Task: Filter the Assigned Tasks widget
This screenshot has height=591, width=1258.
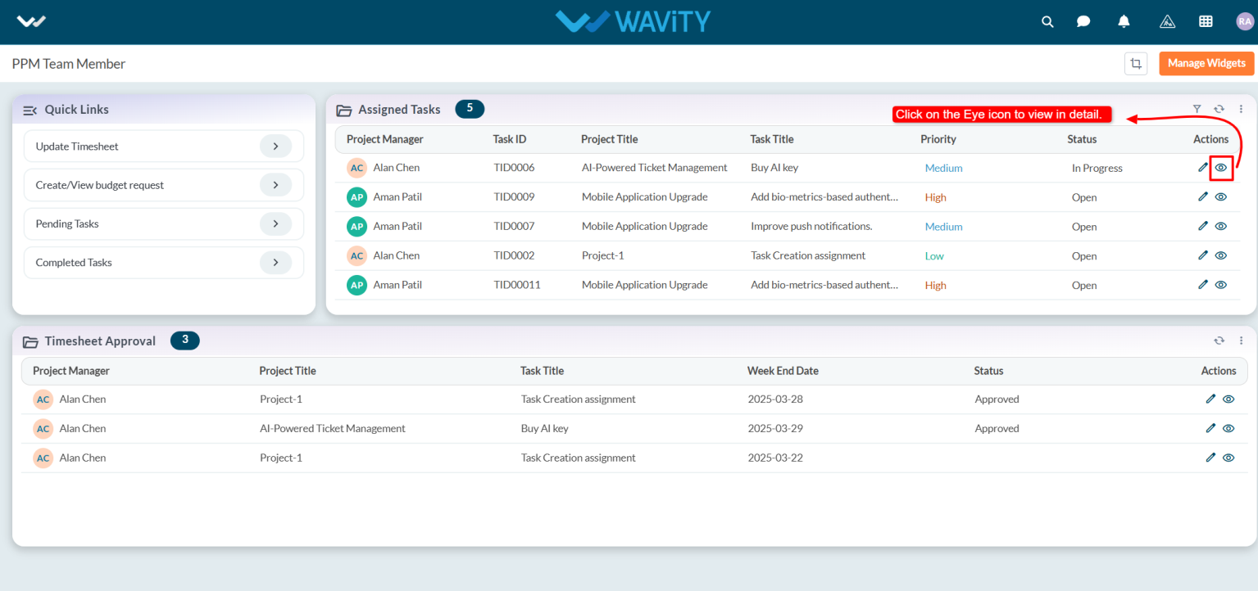Action: [1197, 109]
